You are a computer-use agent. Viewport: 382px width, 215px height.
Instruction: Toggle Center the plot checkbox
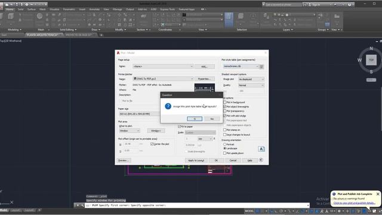(152, 144)
